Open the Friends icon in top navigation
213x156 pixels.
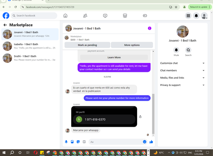85,16
